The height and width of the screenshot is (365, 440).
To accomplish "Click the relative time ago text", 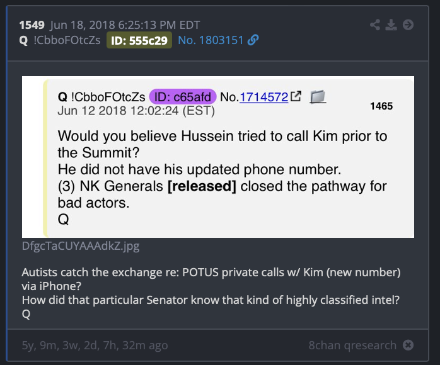I will pos(95,345).
